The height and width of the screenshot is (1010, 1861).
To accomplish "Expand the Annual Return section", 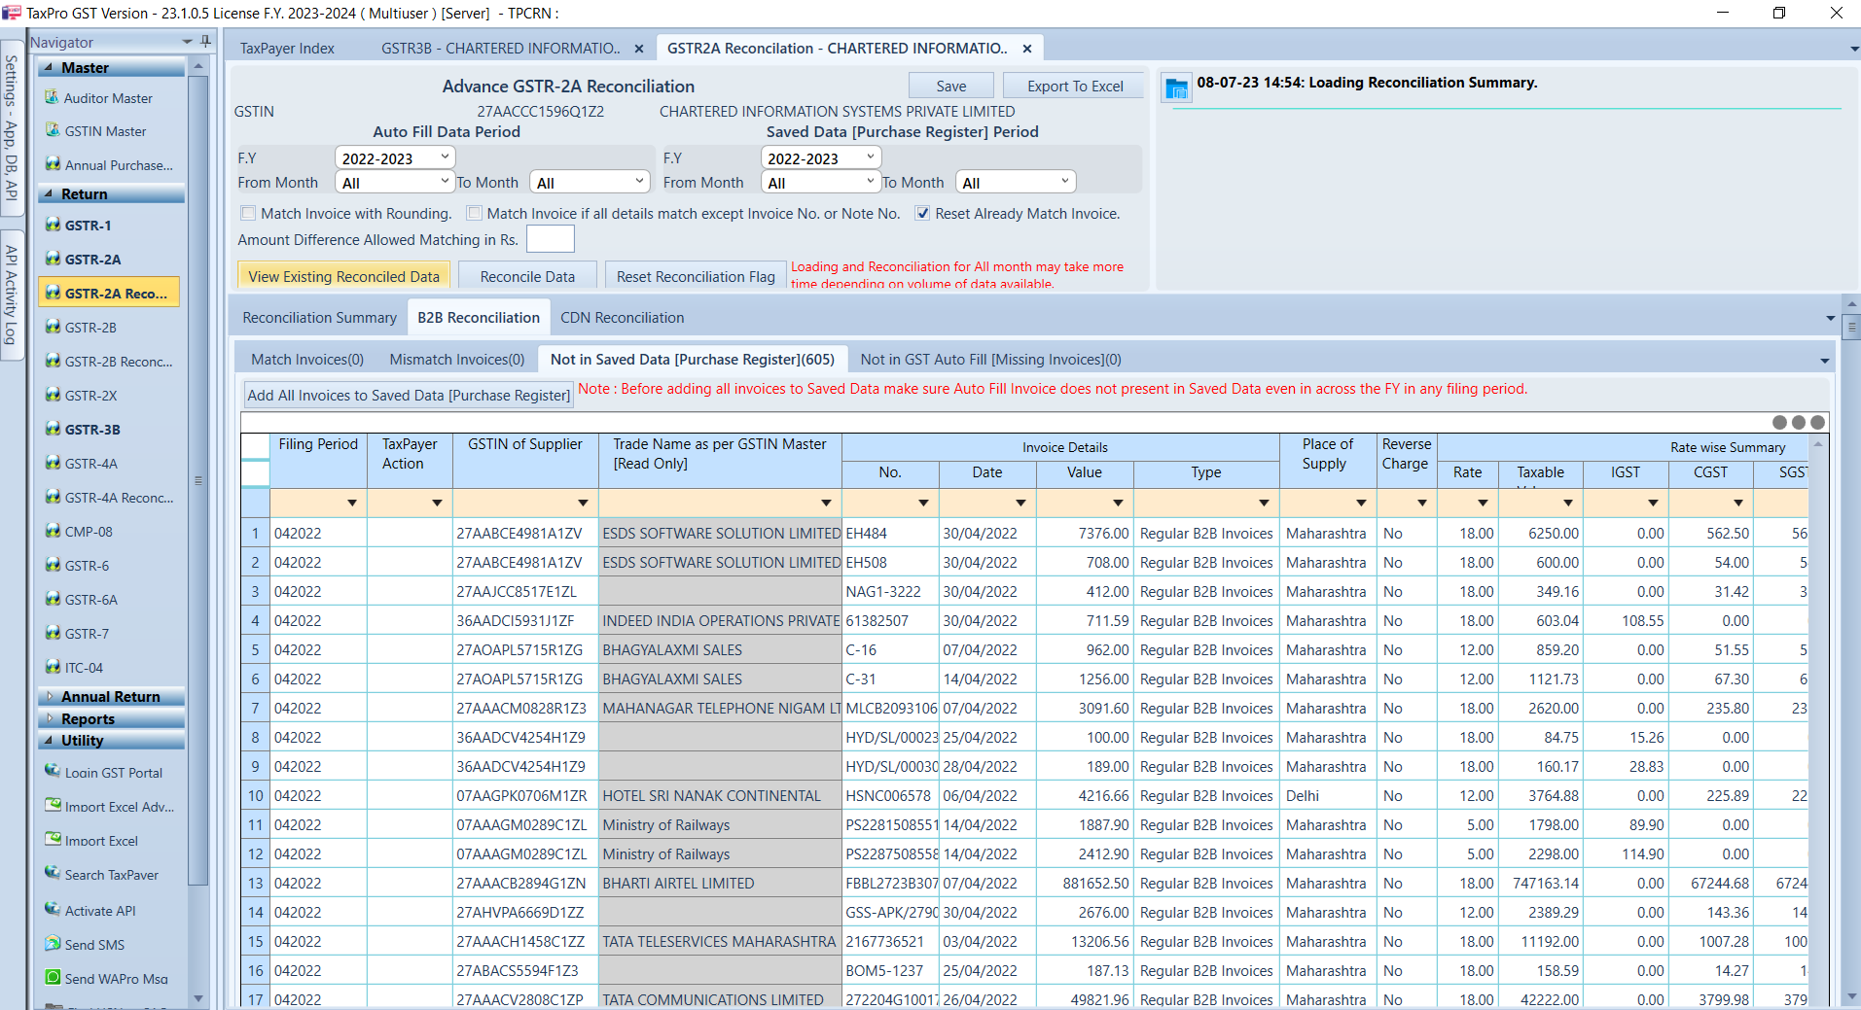I will (48, 696).
